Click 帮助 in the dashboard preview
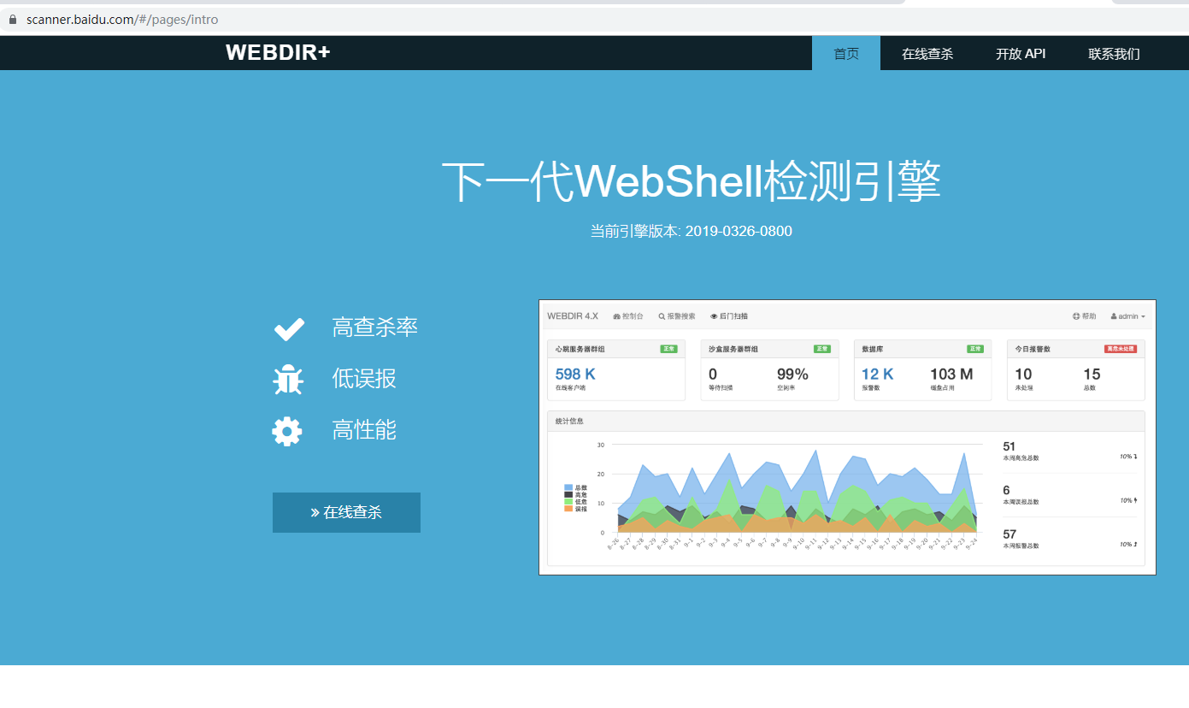The width and height of the screenshot is (1189, 708). (1084, 316)
